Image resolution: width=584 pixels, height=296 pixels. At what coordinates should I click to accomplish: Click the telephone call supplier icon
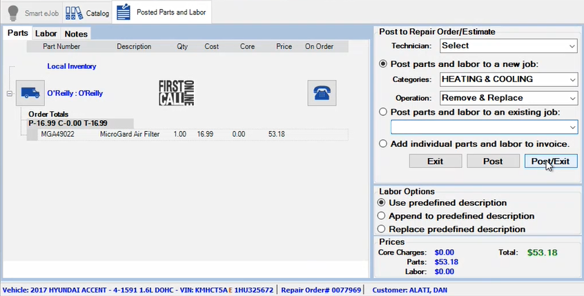(322, 92)
